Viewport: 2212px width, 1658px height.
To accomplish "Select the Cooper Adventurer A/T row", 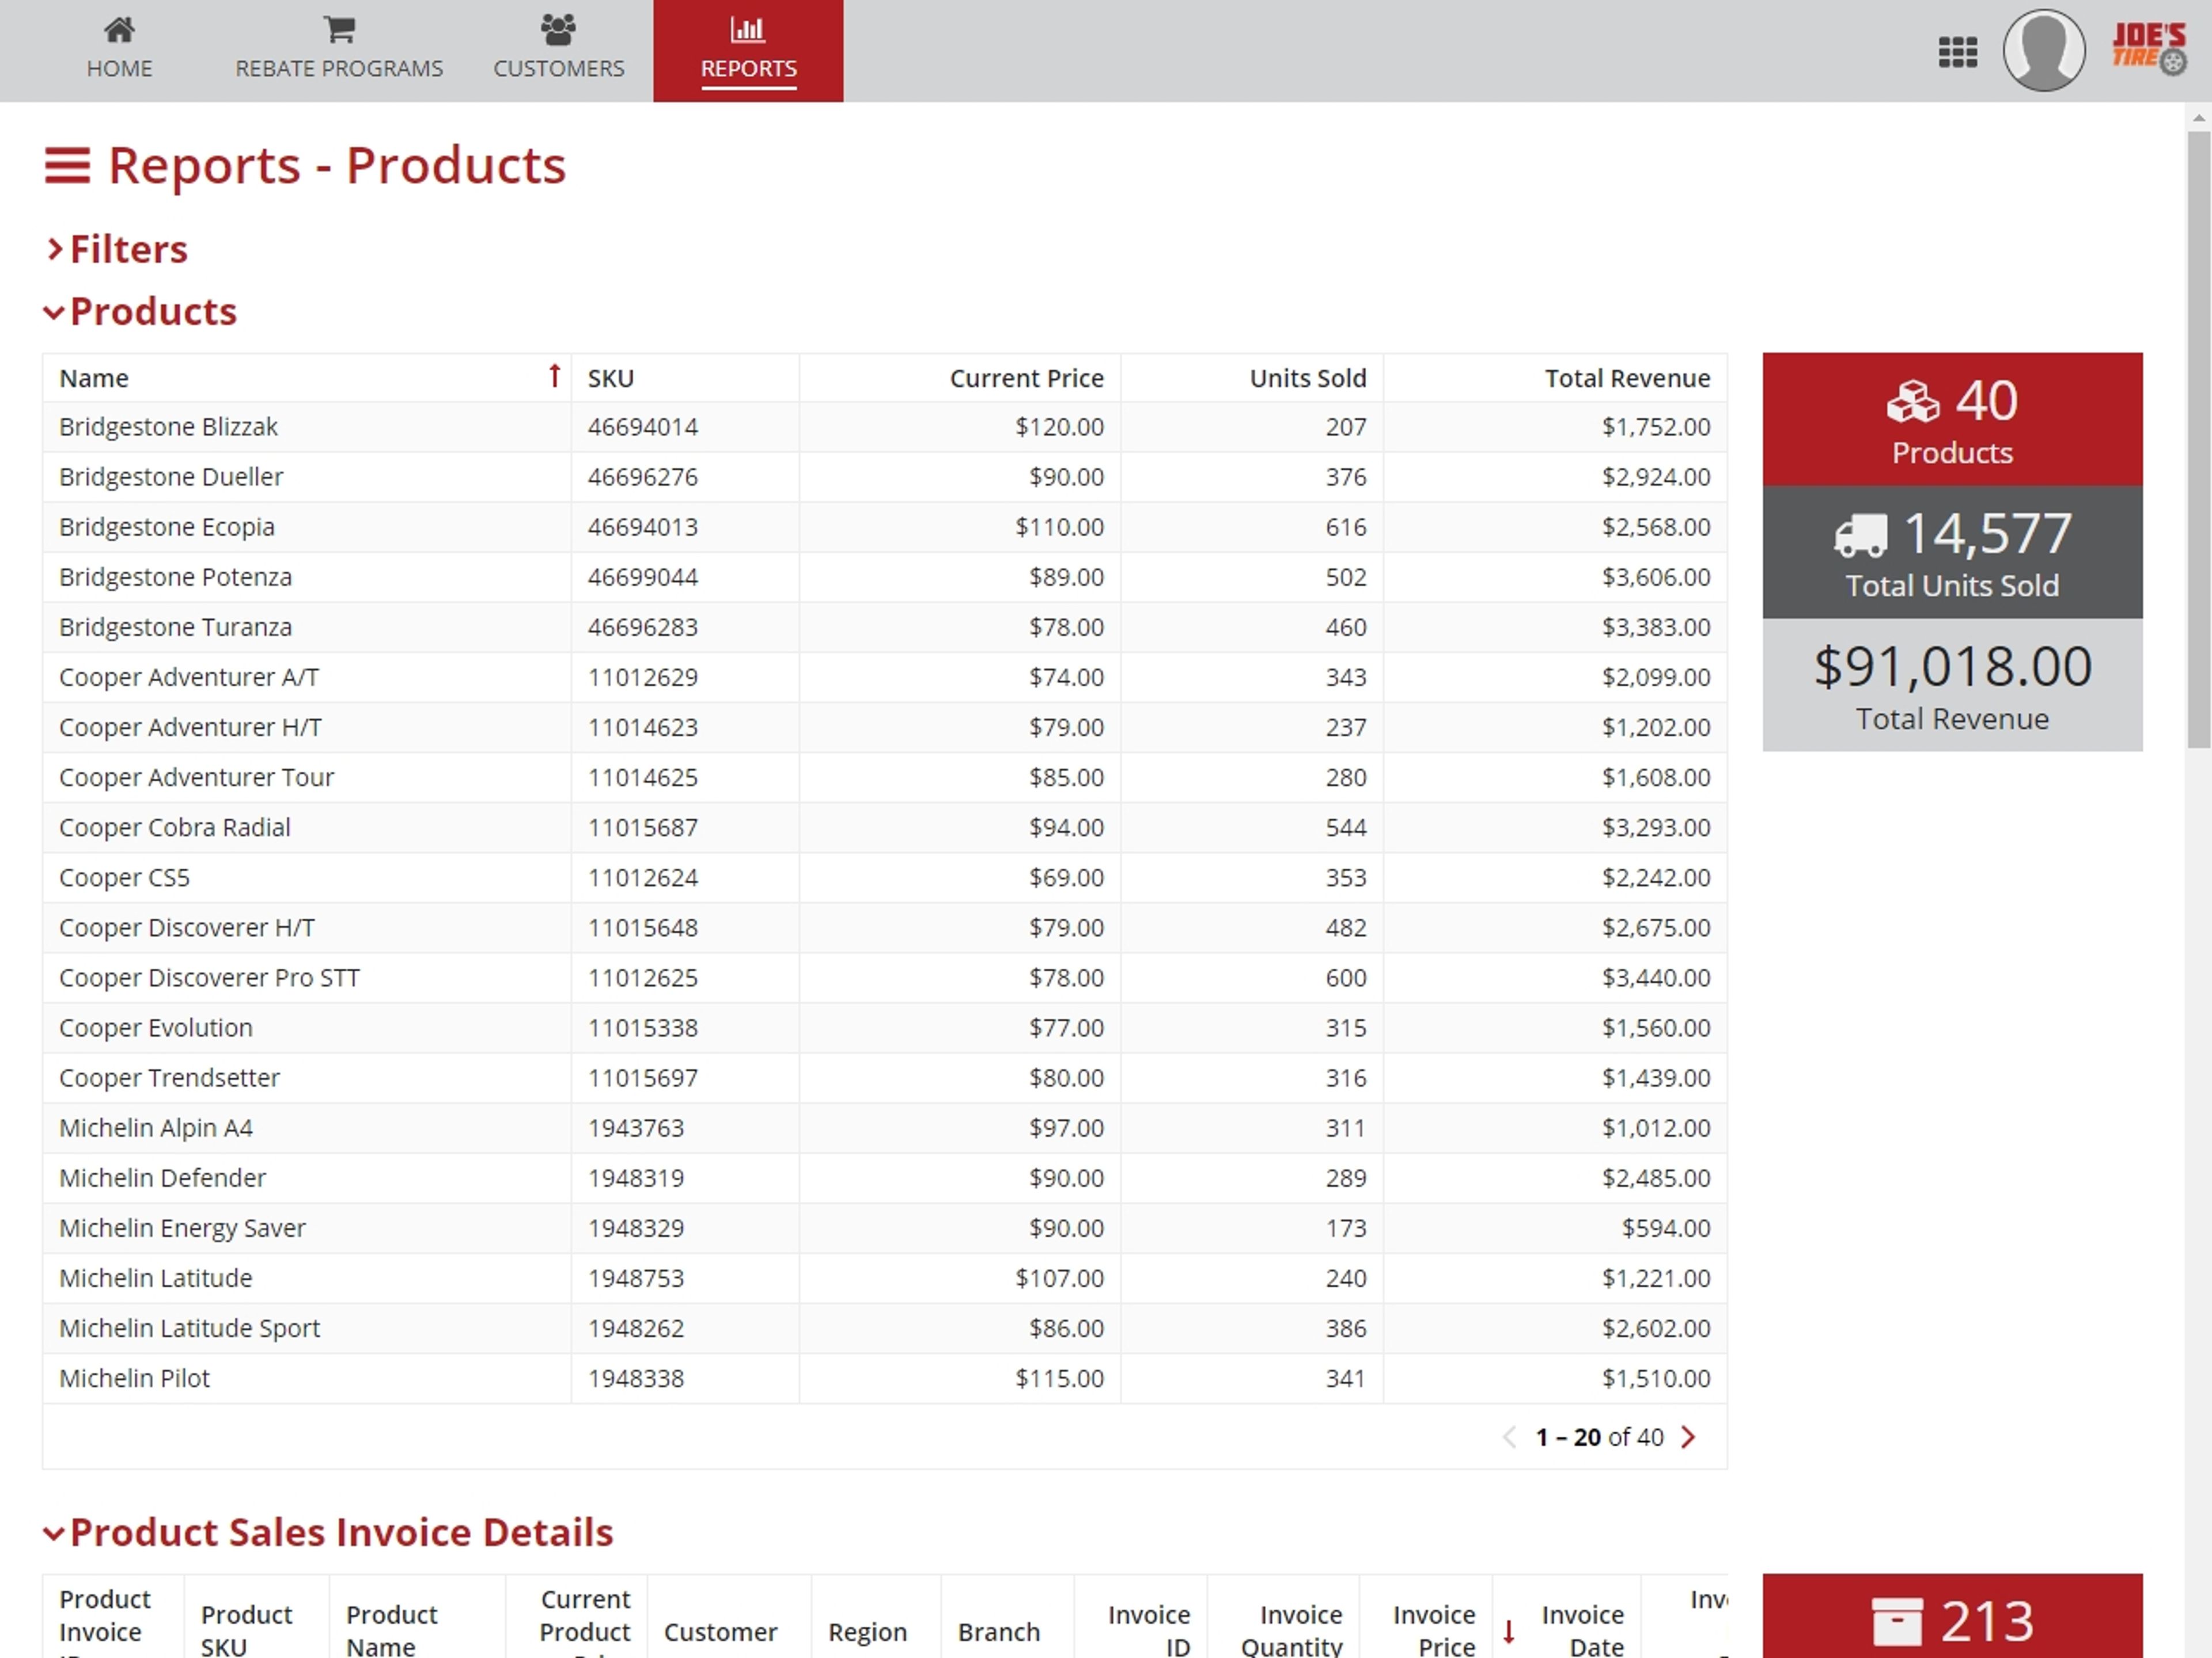I will tap(884, 676).
